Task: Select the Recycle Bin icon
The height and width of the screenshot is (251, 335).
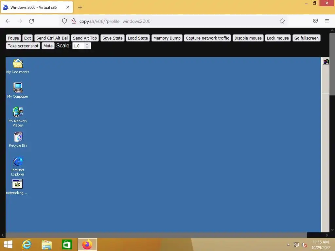Action: click(x=18, y=140)
